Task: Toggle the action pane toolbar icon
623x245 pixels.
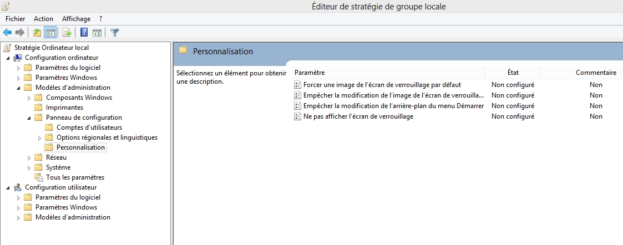Action: tap(97, 33)
